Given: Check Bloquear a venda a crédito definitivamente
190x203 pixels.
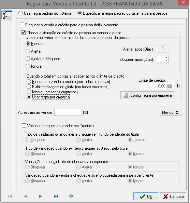Looking at the screenshot, I should pyautogui.click(x=22, y=25).
